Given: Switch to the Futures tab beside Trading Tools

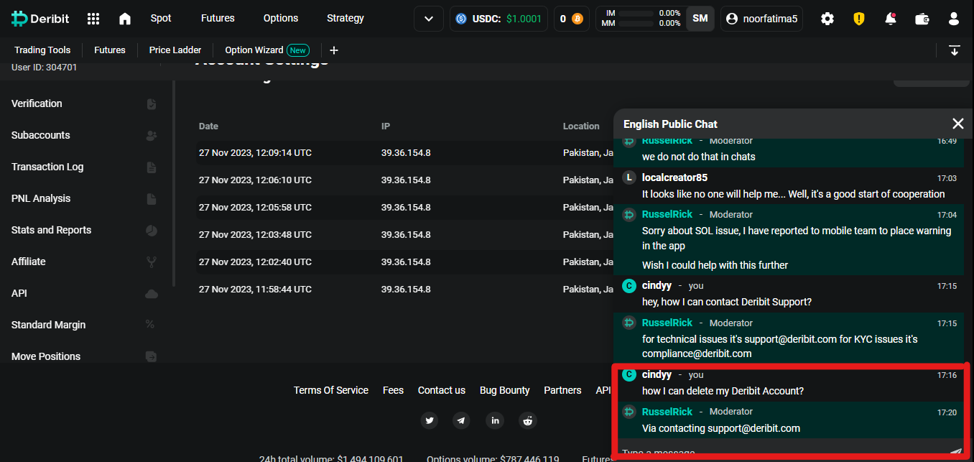Looking at the screenshot, I should pyautogui.click(x=110, y=50).
